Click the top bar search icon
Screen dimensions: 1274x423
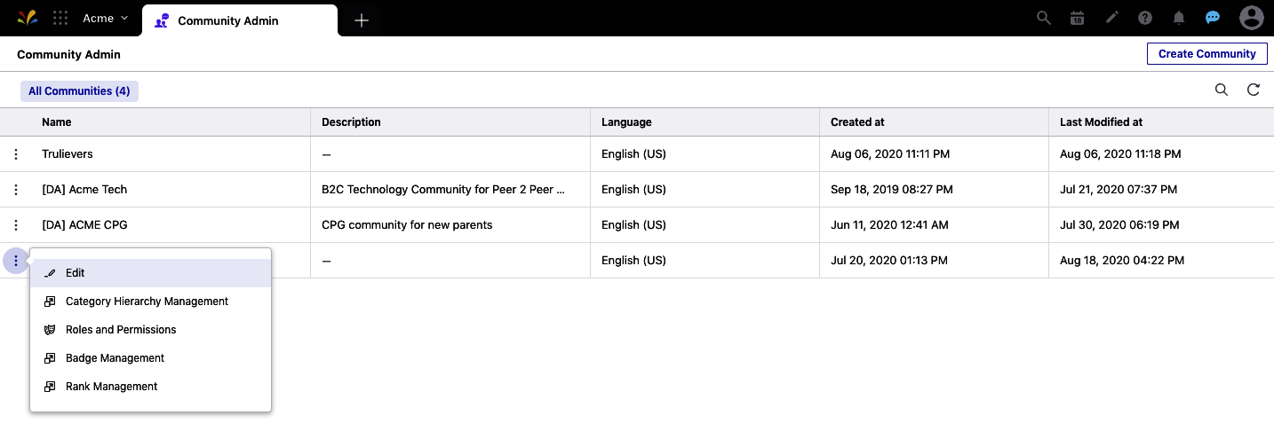pos(1044,18)
